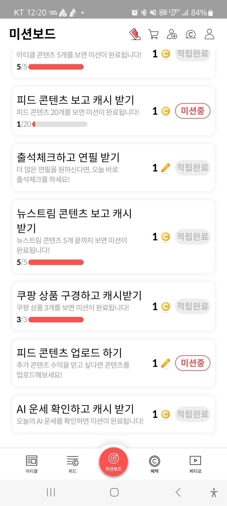The image size is (227, 506).
Task: Tap 미션중 button for feed content viewing
Action: click(x=193, y=111)
